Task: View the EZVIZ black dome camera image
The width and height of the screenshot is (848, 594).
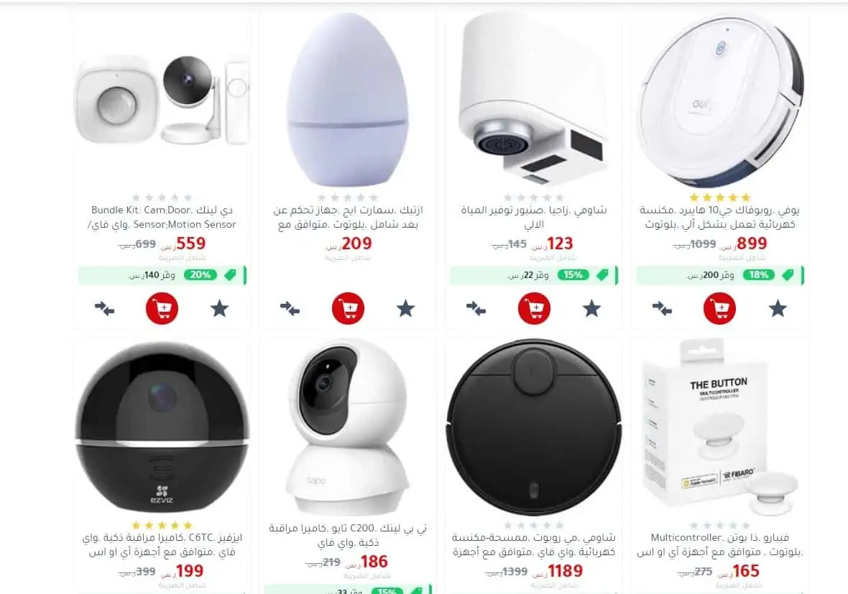Action: click(162, 427)
